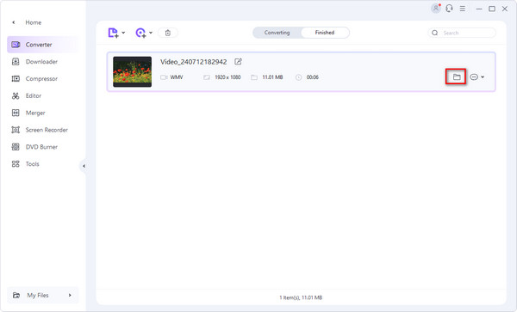Open the DVD Burner tool
The image size is (517, 312).
coord(41,147)
